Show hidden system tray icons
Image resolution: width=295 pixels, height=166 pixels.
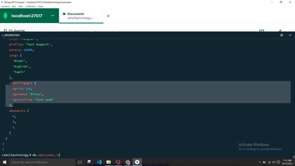[x=260, y=162]
